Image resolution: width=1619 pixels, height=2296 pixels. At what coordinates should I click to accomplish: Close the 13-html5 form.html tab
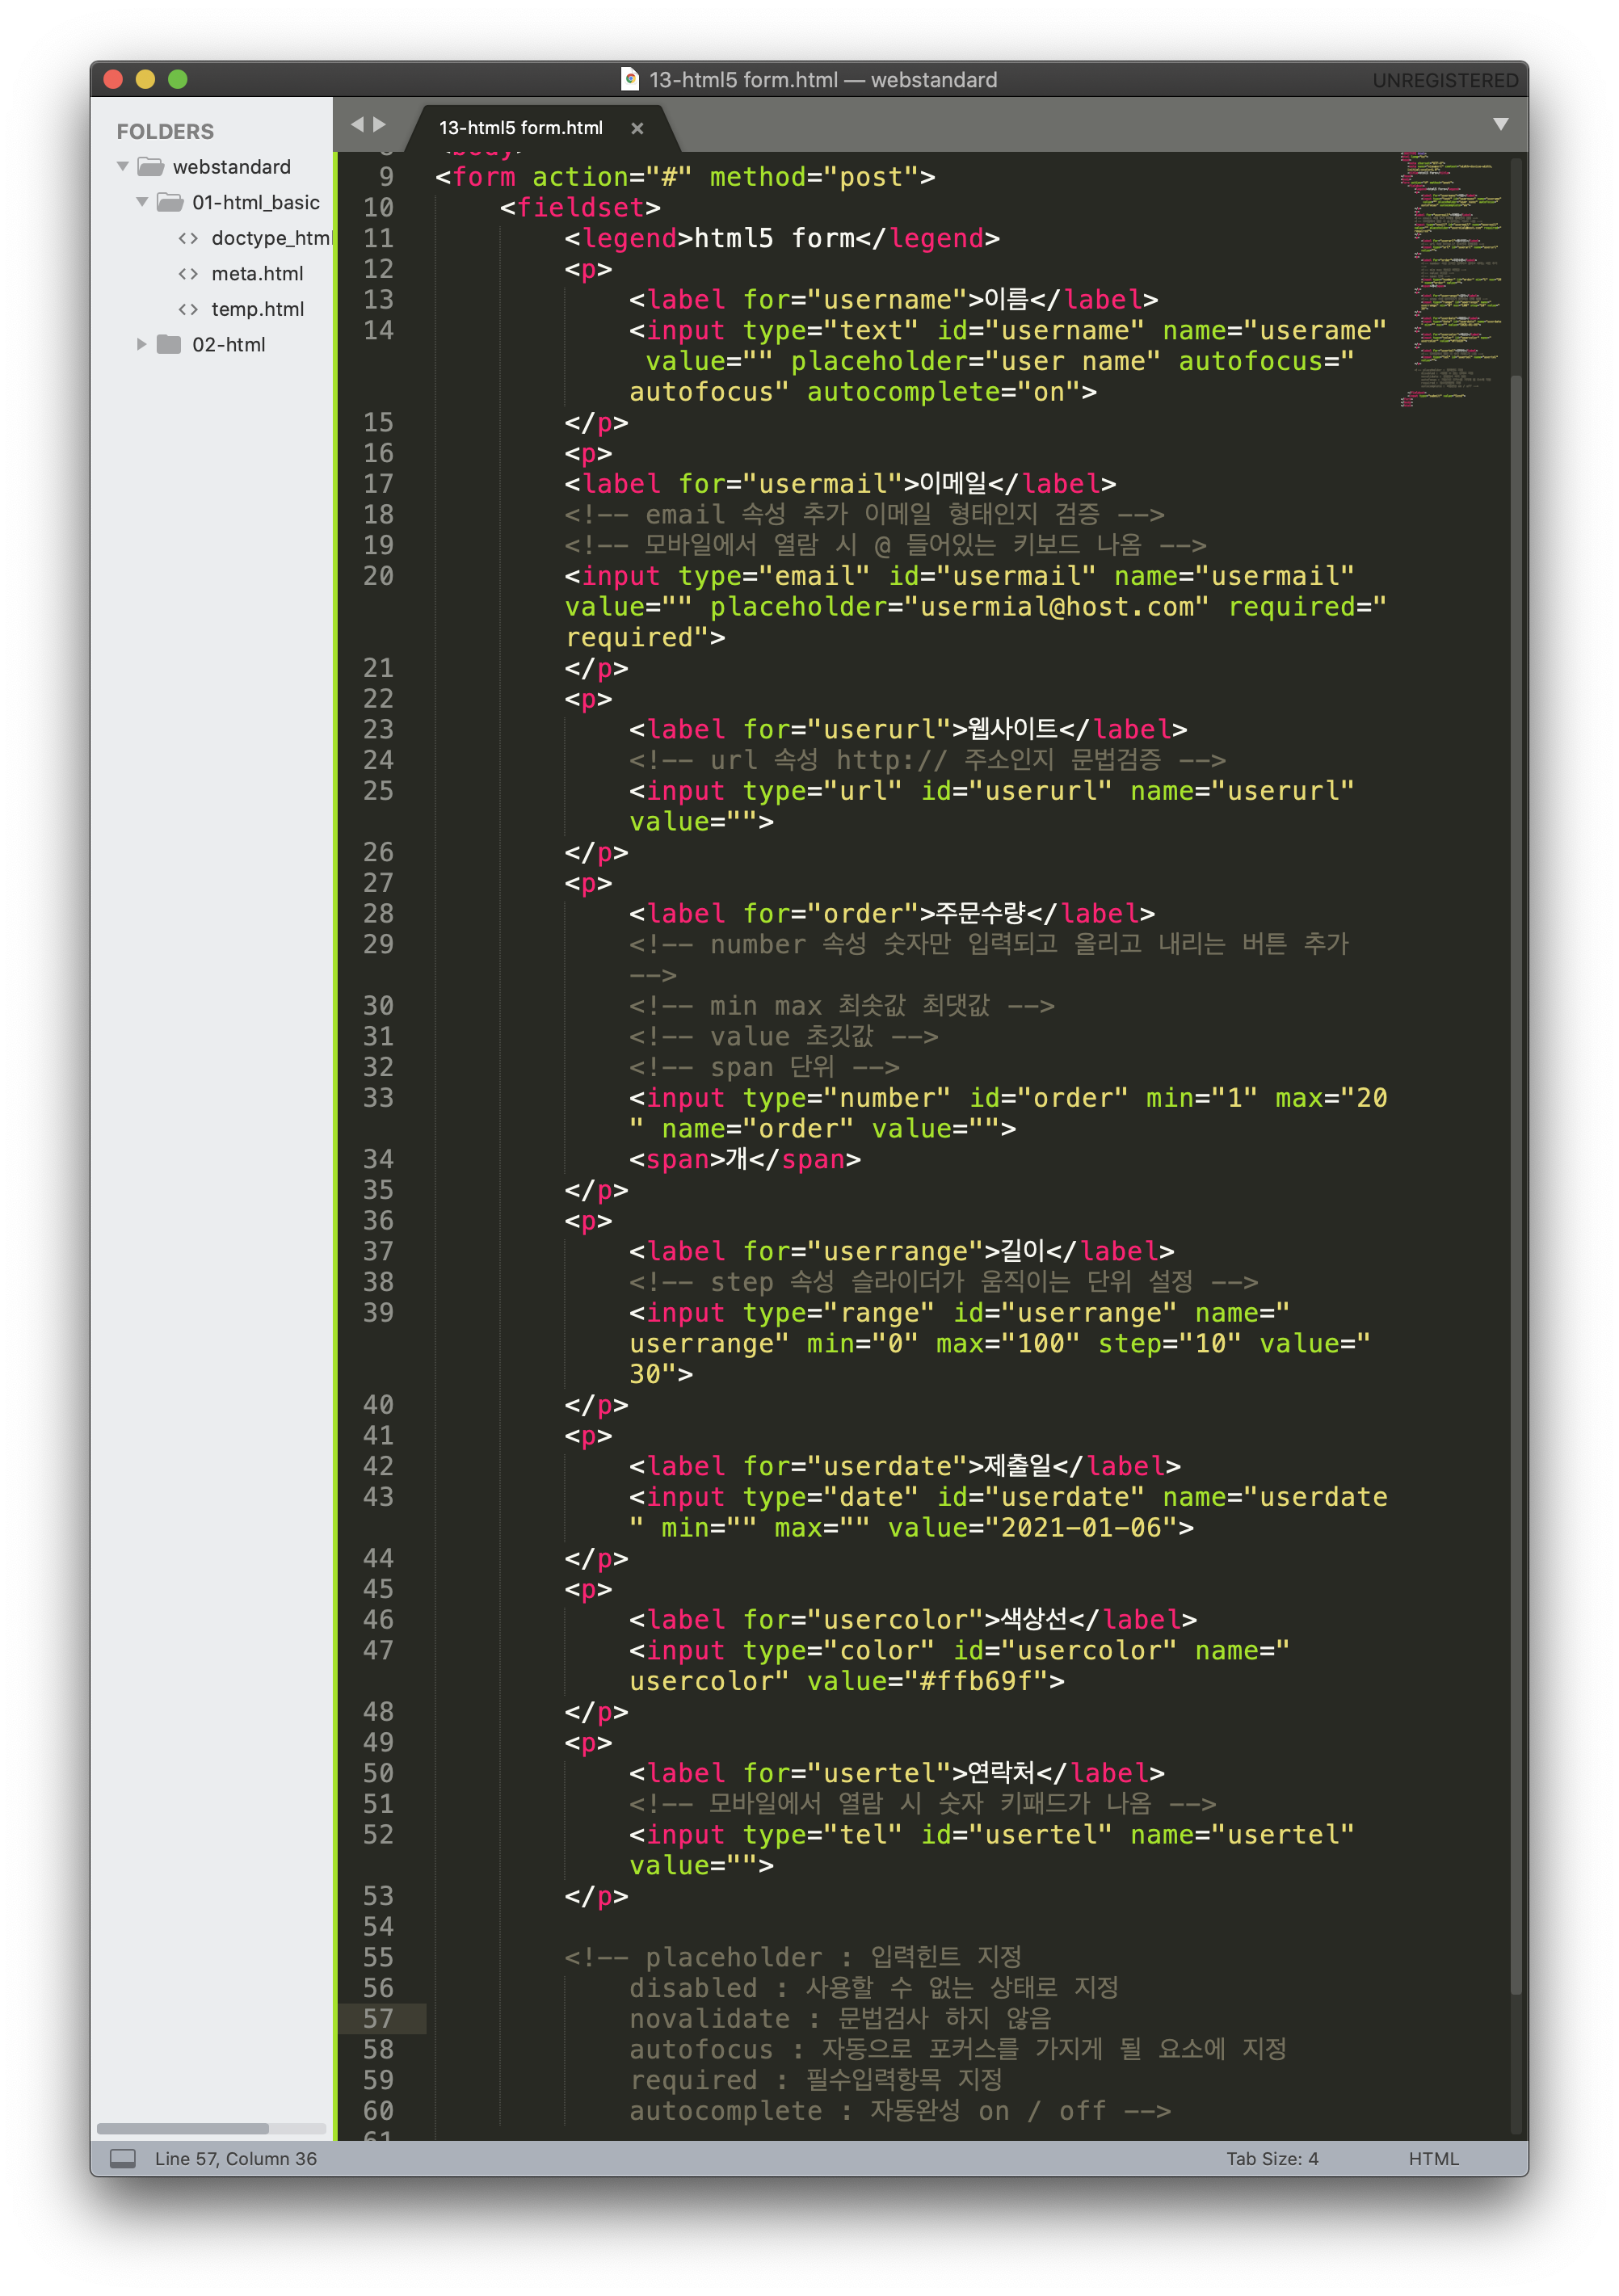point(637,128)
